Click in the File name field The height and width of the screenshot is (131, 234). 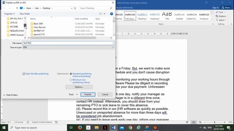pos(68,43)
